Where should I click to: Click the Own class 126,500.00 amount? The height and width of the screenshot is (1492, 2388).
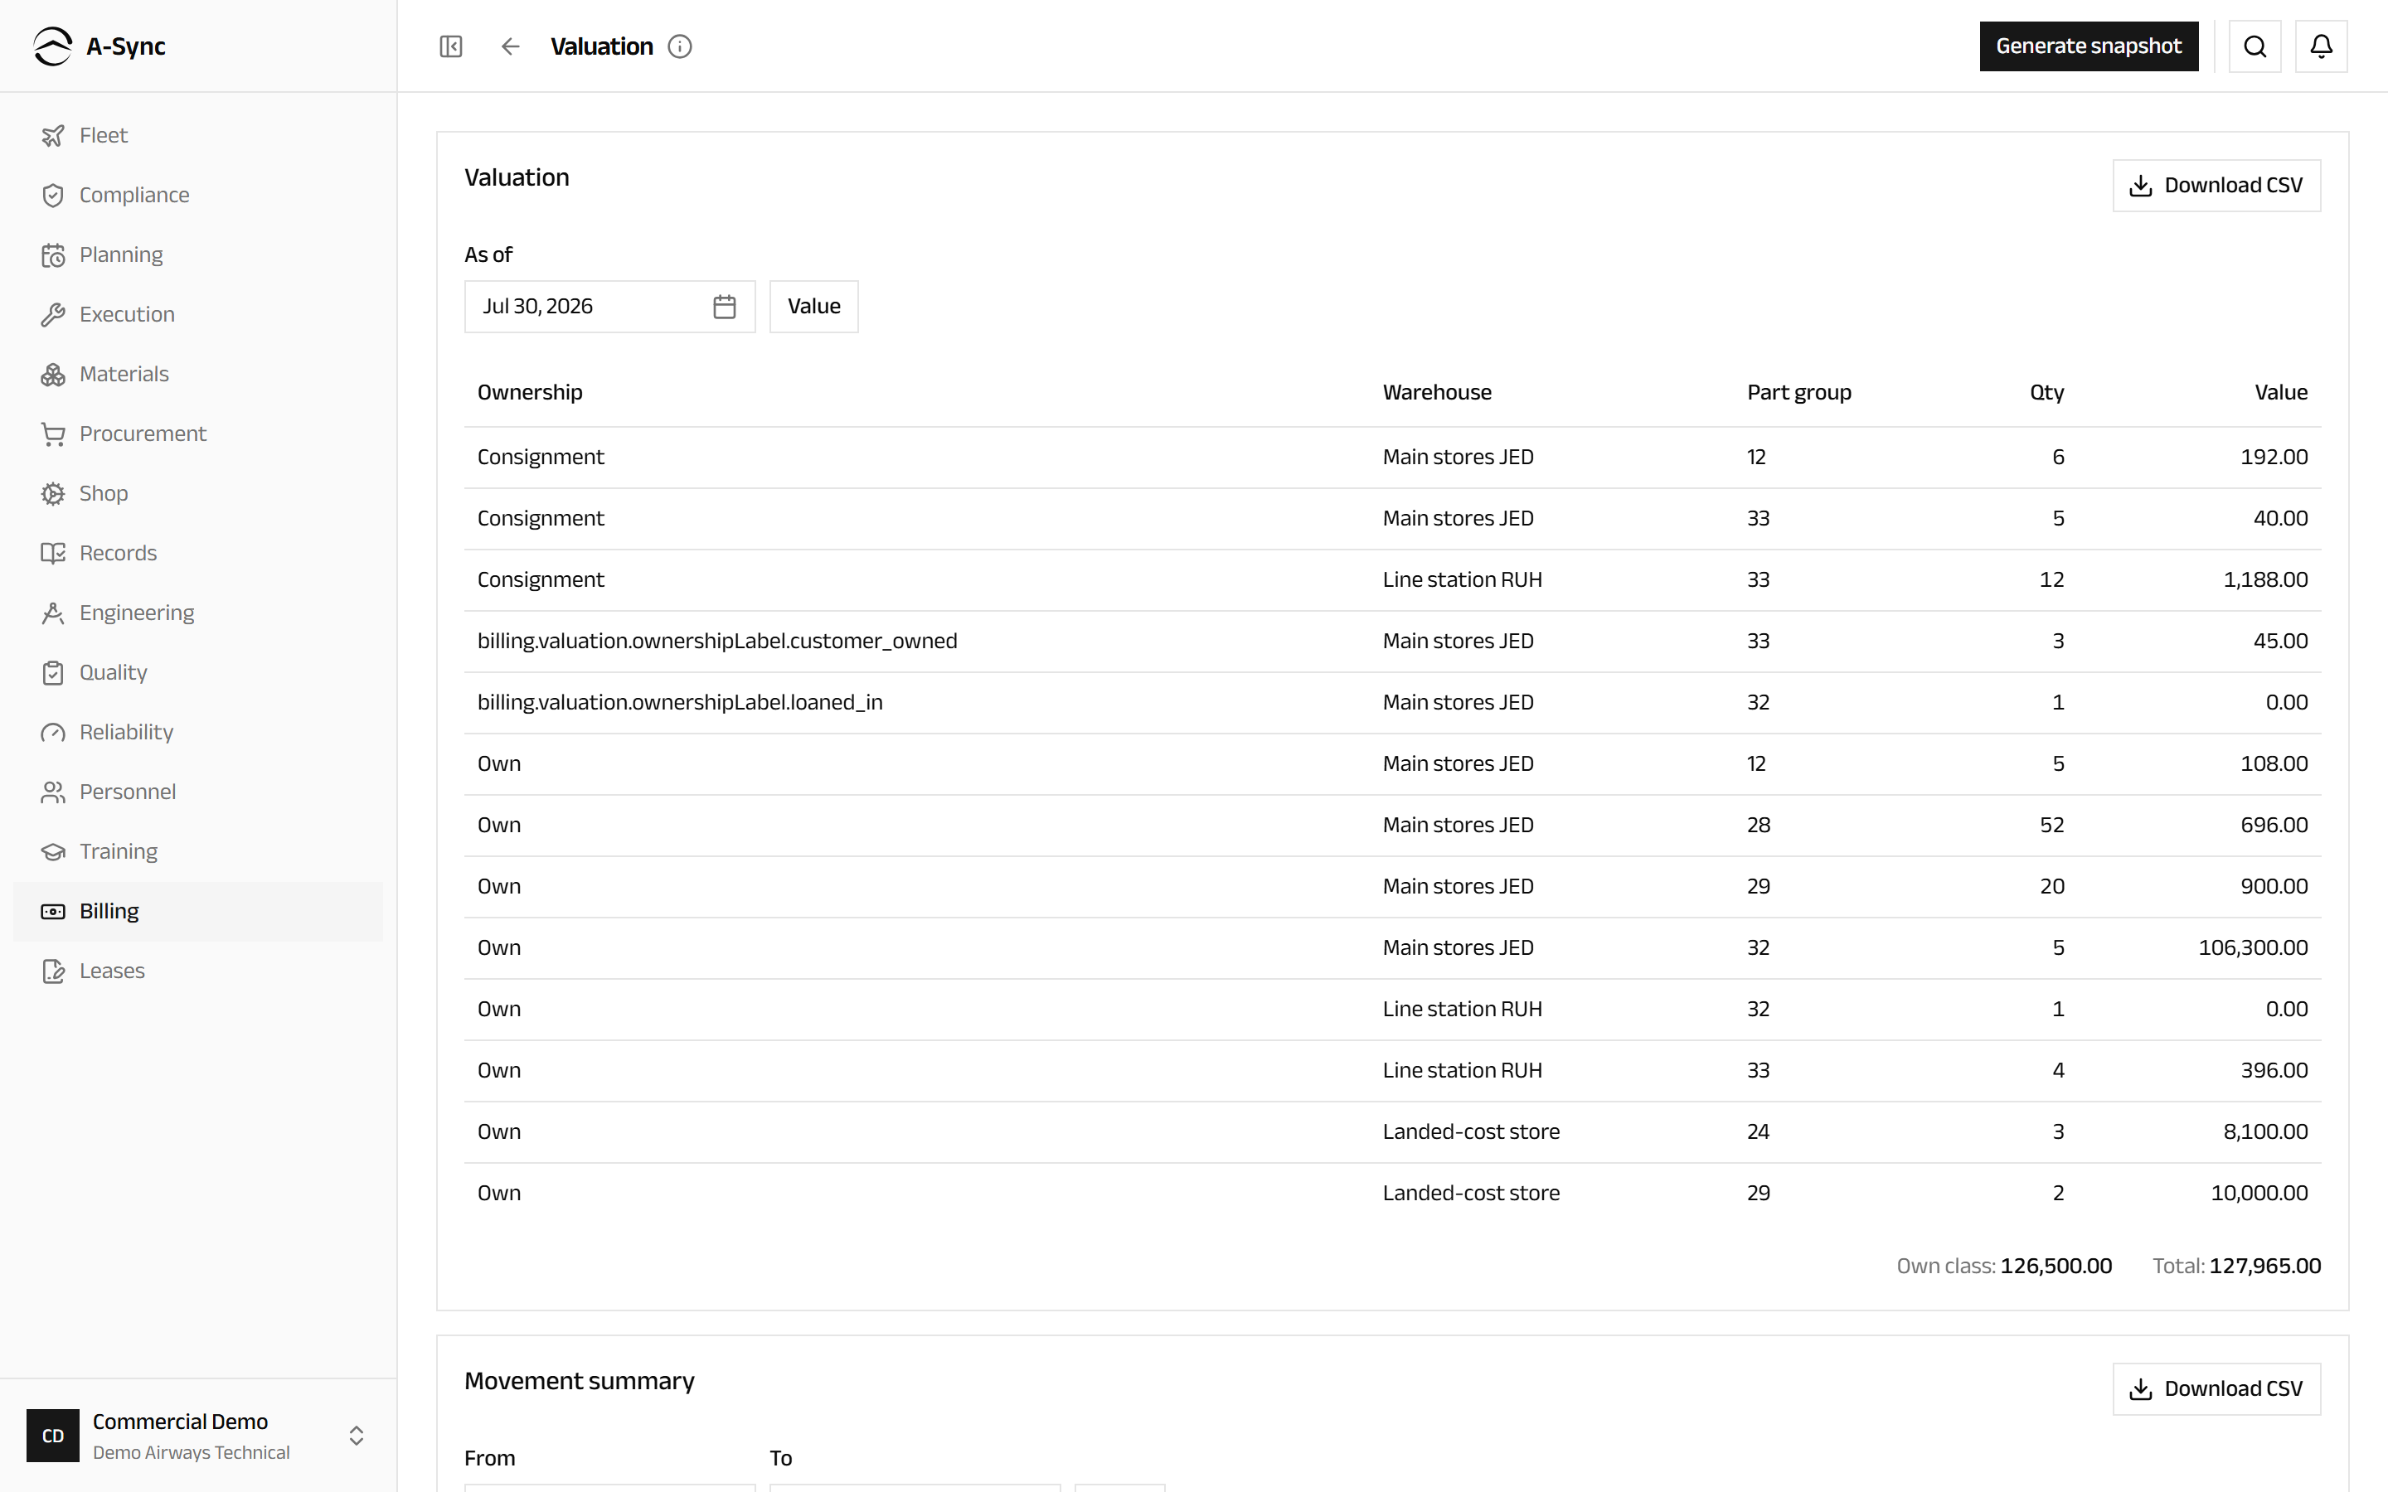[2056, 1266]
